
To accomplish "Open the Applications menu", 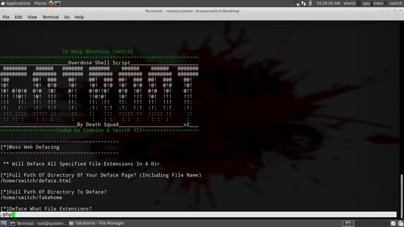I will point(15,3).
